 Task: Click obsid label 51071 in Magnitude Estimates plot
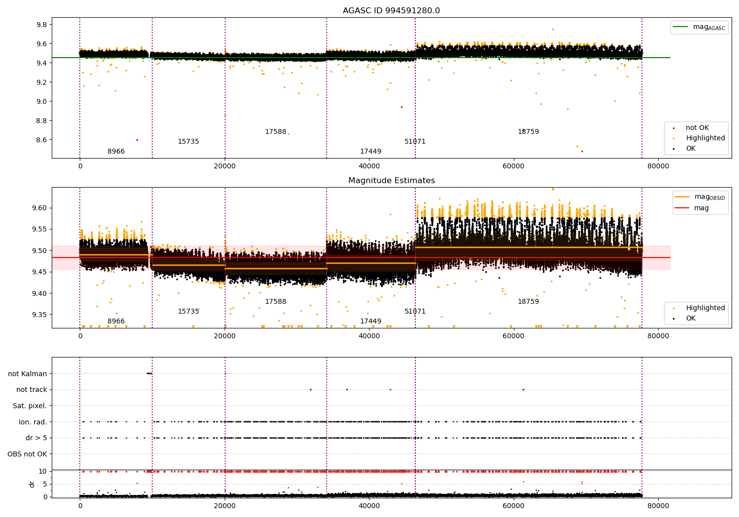coord(415,312)
